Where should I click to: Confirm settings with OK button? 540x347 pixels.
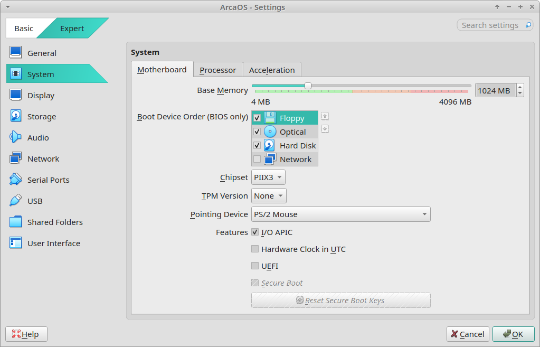514,334
